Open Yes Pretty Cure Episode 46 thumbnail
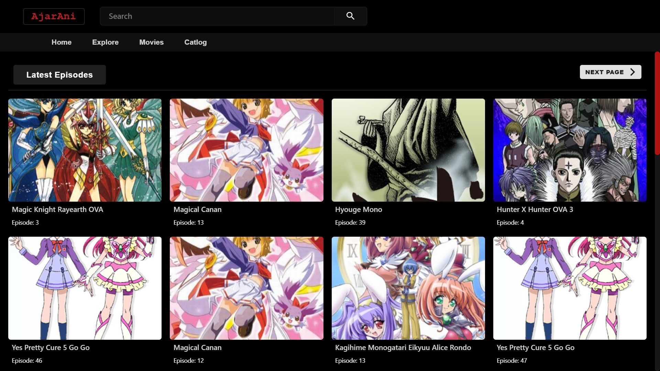 [85, 288]
